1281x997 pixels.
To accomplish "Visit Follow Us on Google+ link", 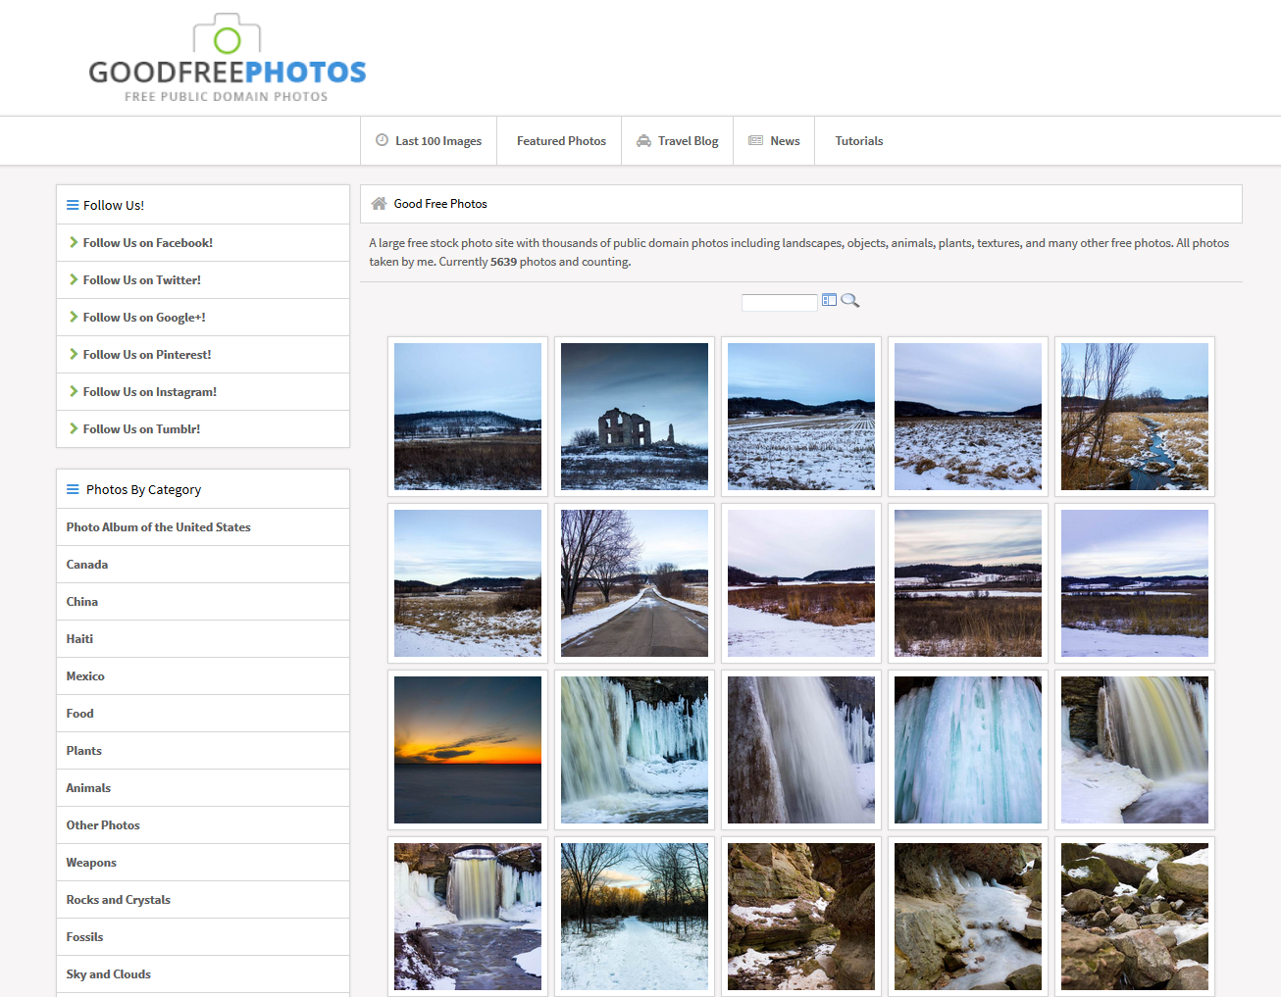I will 144,318.
